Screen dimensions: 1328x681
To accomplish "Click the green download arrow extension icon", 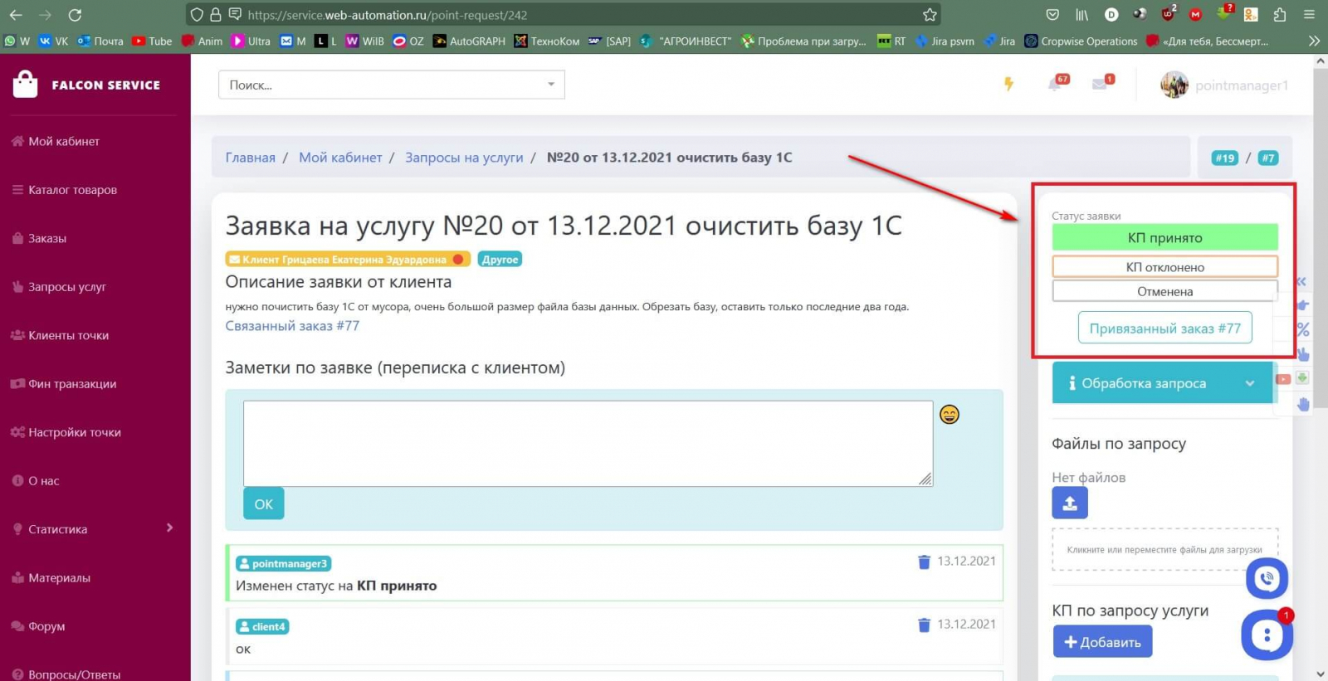I will (x=1224, y=13).
